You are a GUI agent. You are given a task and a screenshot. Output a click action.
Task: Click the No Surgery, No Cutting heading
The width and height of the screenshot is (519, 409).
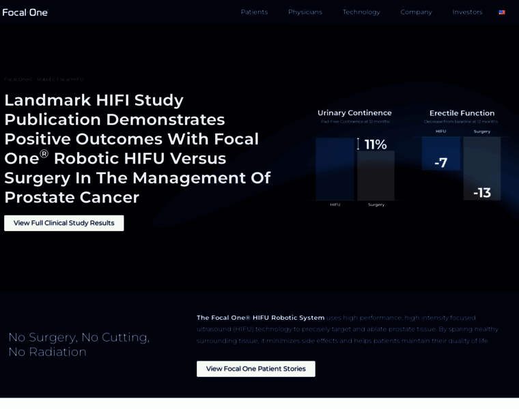[79, 344]
